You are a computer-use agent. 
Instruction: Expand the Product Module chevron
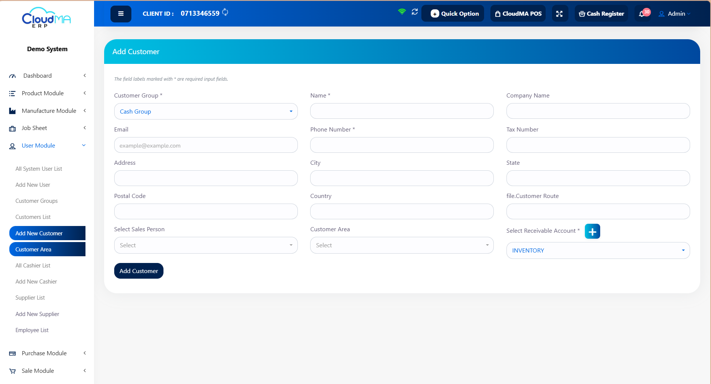pos(85,93)
